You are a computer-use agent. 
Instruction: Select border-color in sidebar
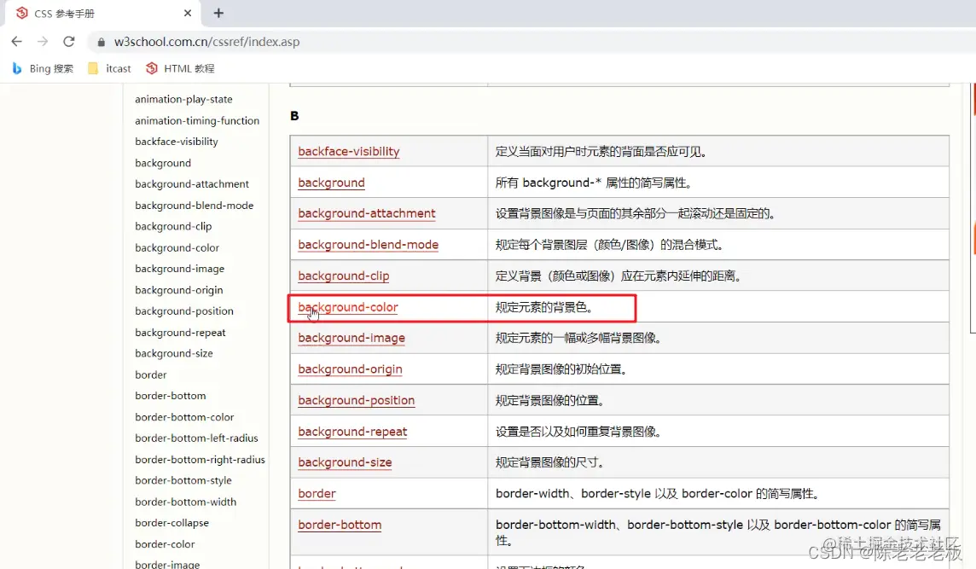(x=165, y=543)
